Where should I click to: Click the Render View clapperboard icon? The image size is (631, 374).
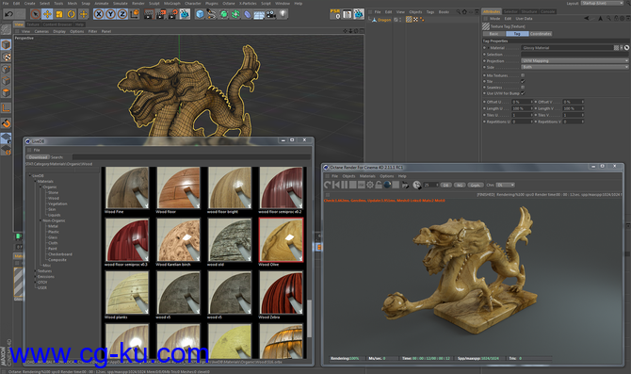149,14
